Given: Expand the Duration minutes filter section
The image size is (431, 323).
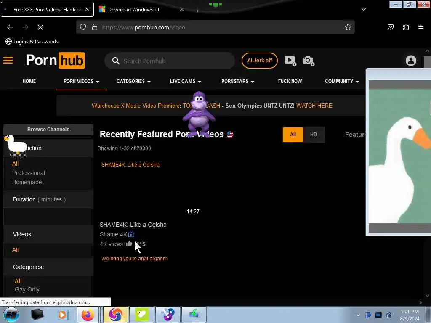Looking at the screenshot, I should (48, 199).
